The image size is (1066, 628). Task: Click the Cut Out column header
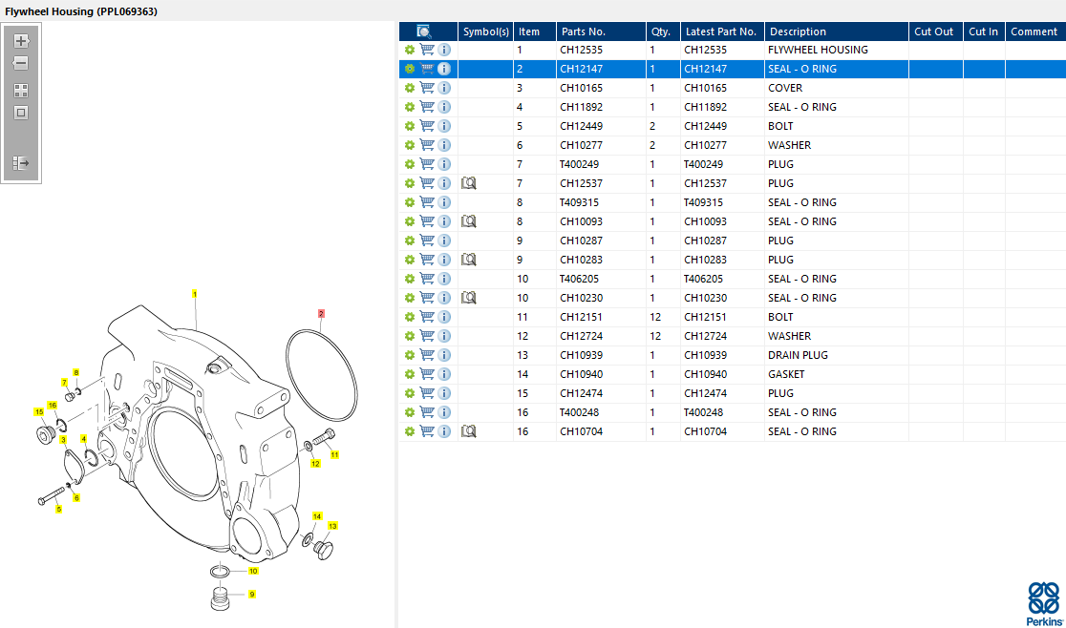[935, 31]
